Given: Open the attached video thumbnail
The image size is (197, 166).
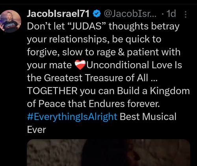Looking at the screenshot, I should point(108,153).
